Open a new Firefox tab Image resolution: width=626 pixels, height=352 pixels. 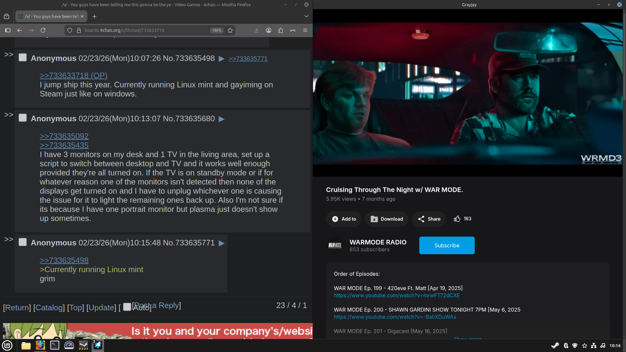pyautogui.click(x=94, y=16)
